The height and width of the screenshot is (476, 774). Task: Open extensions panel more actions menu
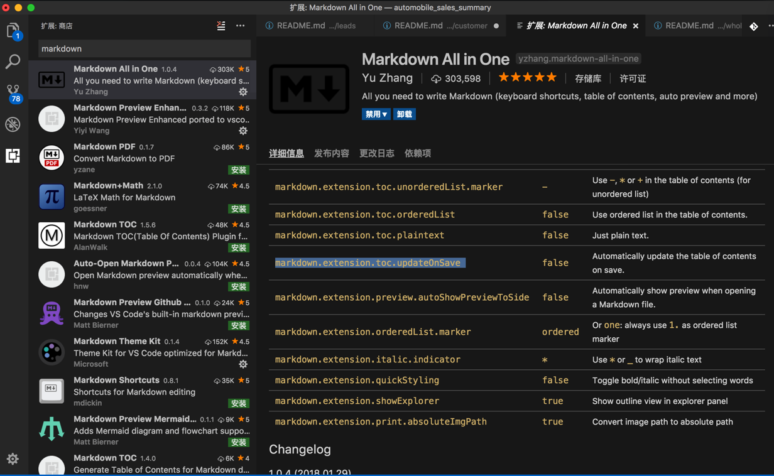[240, 26]
